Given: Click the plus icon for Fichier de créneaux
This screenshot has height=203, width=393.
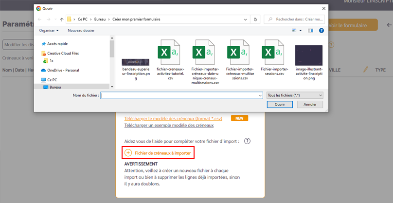Looking at the screenshot, I should (128, 153).
